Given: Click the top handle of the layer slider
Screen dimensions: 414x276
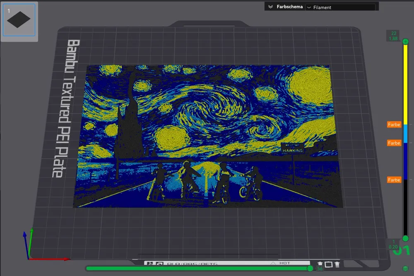Looking at the screenshot, I should (405, 41).
